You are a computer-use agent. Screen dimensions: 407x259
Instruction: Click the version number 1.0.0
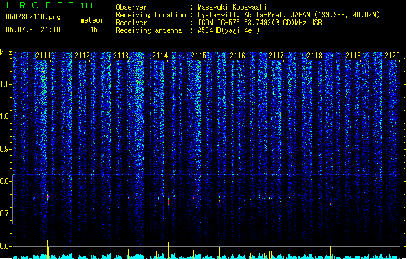click(x=88, y=5)
